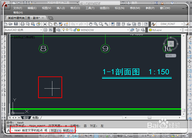Image resolution: width=192 pixels, height=138 pixels.
Task: Choose the 对正(J) command line option
Action: tap(56, 131)
